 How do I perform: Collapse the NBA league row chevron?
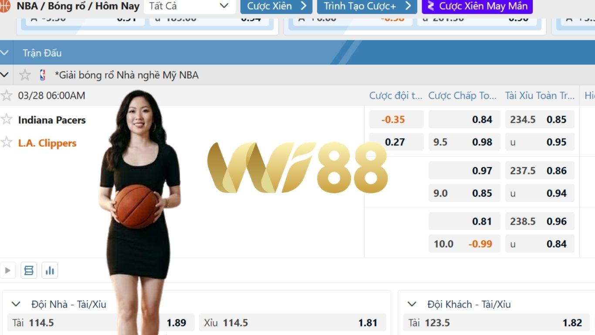click(4, 75)
